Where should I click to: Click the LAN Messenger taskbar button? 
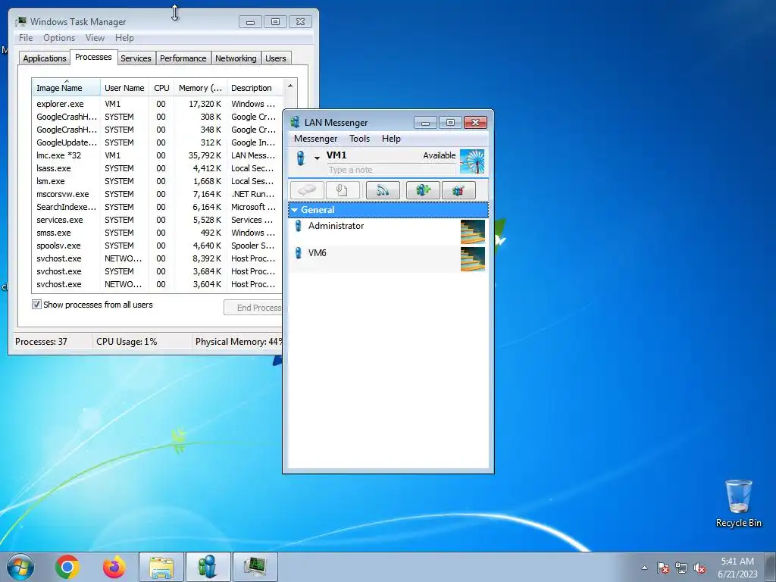(208, 567)
